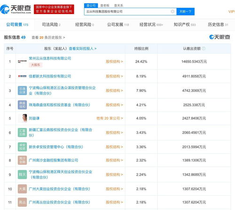This screenshot has width=235, height=210.
Task: Open 宁波梅山保税港区云逸众谋投资管理合伙企业 link
Action: click(62, 90)
